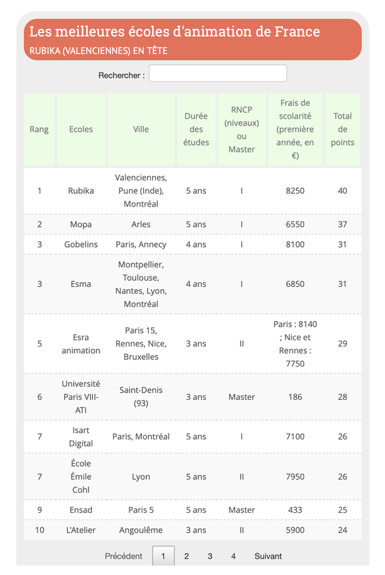Viewport: 385px width, 575px height.
Task: Sort by RNCP (niveaux) ou Master header
Action: coord(241,129)
